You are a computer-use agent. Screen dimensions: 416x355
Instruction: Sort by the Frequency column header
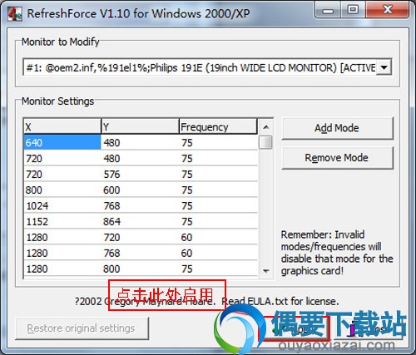click(x=218, y=126)
